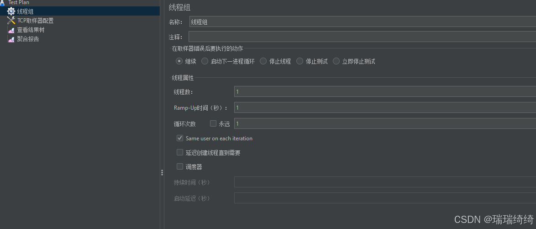Click the Ramp-Up时间 input field
The image size is (536, 229).
click(x=385, y=107)
